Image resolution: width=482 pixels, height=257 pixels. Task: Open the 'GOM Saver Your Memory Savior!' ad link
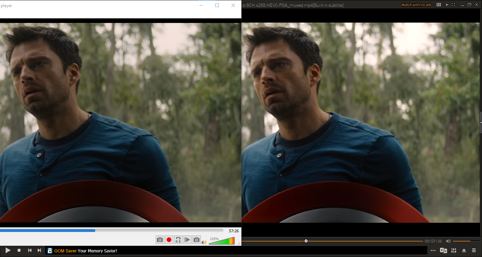tap(86, 251)
